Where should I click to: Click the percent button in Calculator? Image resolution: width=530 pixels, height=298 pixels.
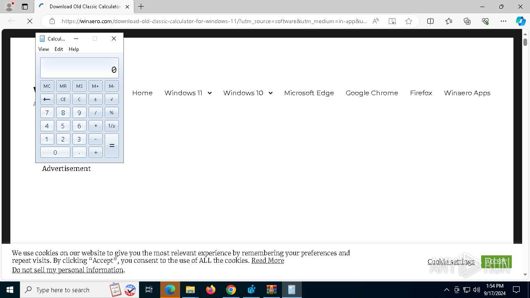coord(112,113)
